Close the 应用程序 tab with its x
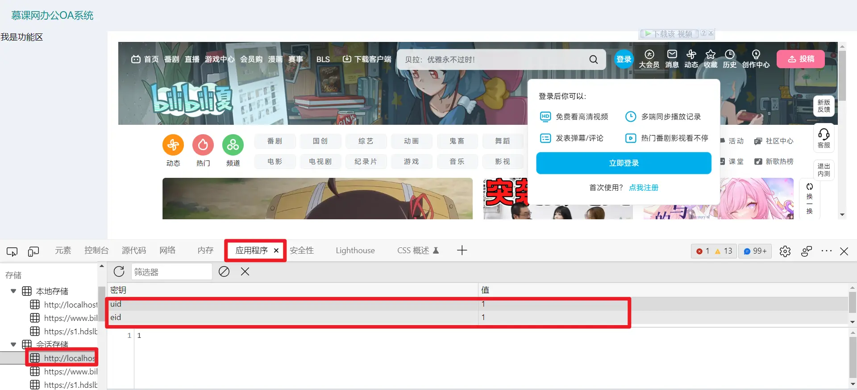 (276, 250)
